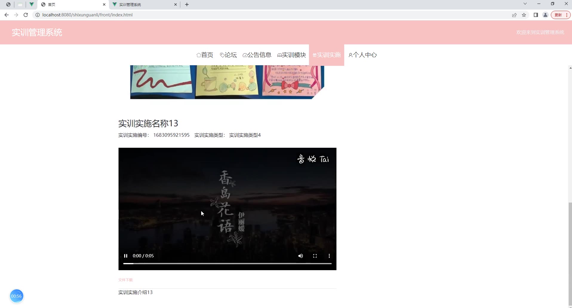Reload the page with the refresh icon
This screenshot has height=308, width=572.
pyautogui.click(x=26, y=15)
